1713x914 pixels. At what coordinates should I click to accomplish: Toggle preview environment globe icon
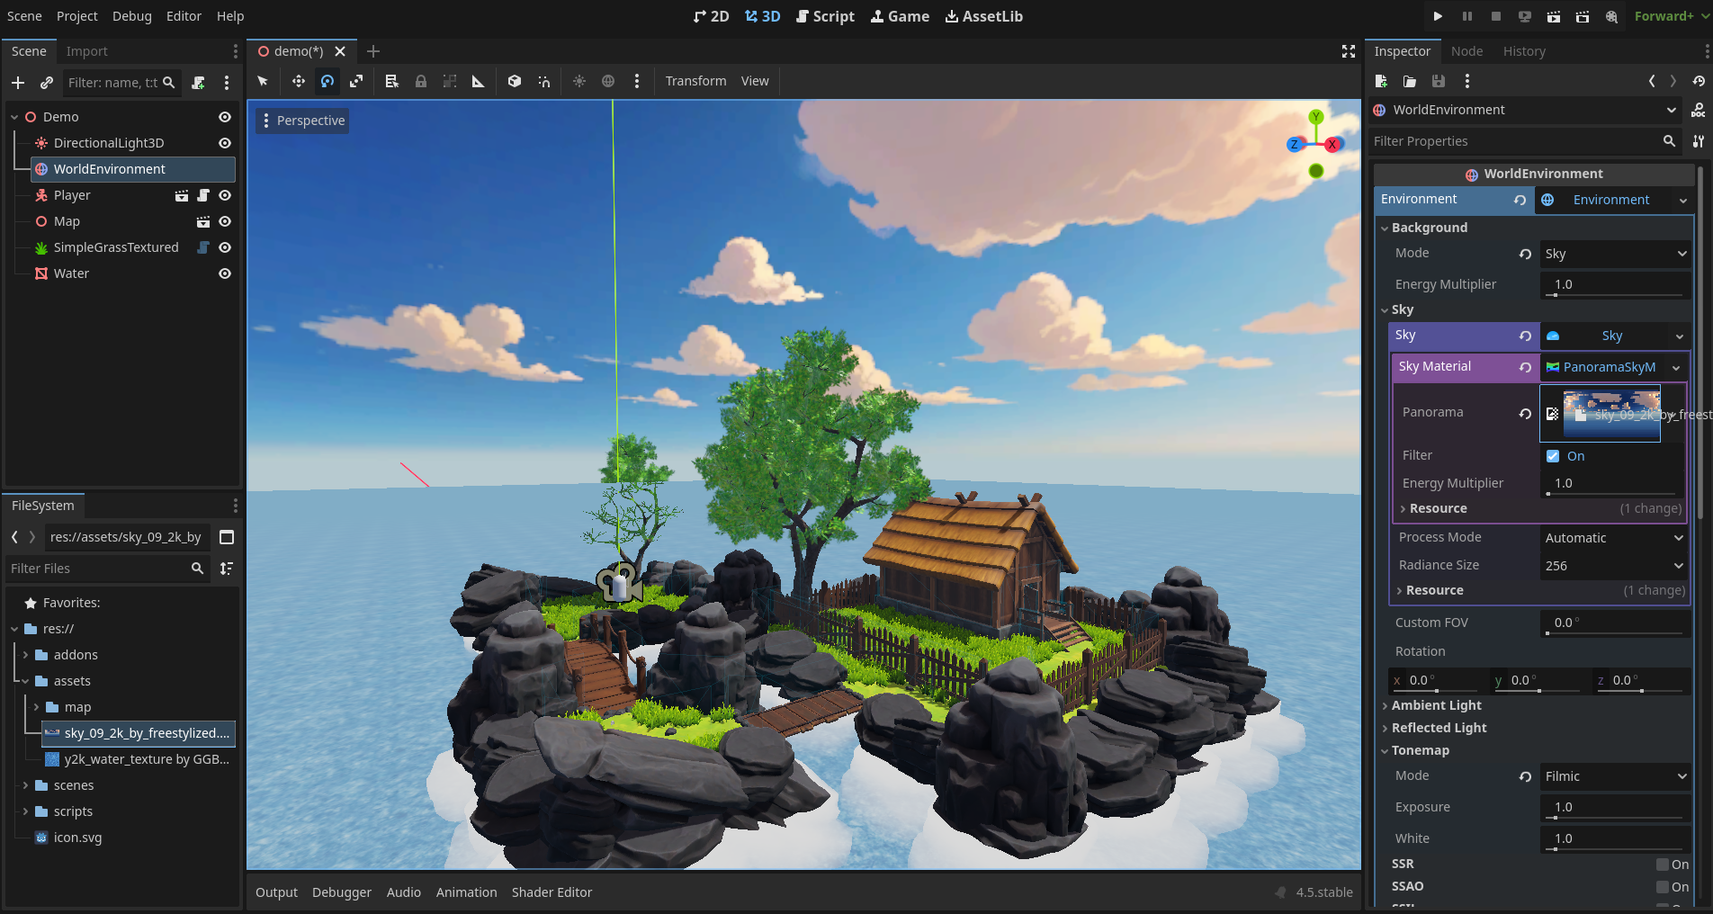(608, 81)
